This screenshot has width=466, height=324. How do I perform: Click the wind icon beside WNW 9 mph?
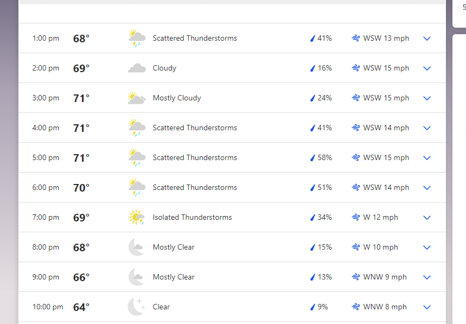pos(356,277)
